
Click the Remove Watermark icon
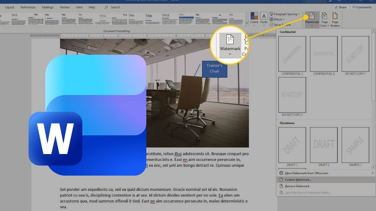[281, 186]
